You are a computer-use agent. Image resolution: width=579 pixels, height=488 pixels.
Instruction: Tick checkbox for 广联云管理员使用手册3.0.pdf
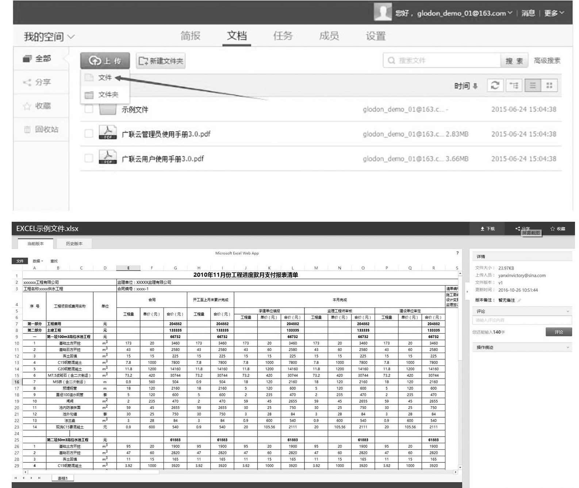click(x=89, y=133)
